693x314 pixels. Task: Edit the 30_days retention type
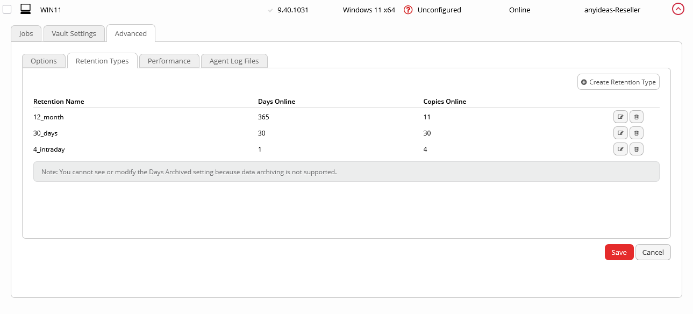(x=620, y=133)
